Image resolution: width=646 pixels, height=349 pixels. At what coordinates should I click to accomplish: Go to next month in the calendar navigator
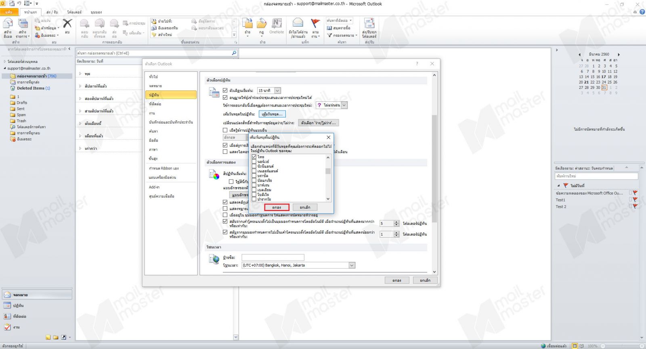619,54
